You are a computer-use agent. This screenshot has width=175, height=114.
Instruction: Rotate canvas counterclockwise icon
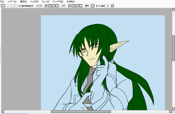pos(73,6)
